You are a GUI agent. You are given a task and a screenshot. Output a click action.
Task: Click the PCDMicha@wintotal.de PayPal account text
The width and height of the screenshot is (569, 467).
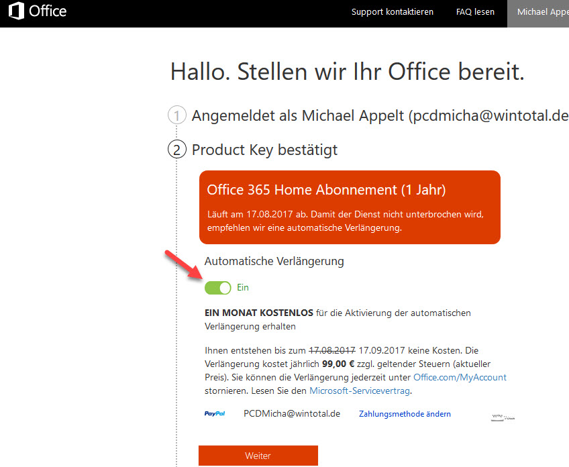292,414
